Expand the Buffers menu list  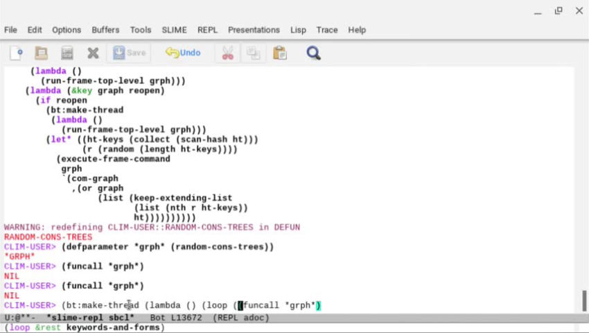pos(105,30)
